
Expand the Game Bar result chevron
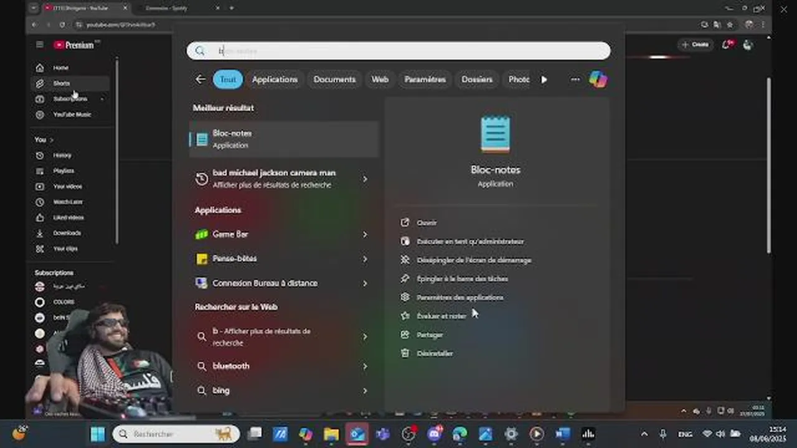coord(365,235)
